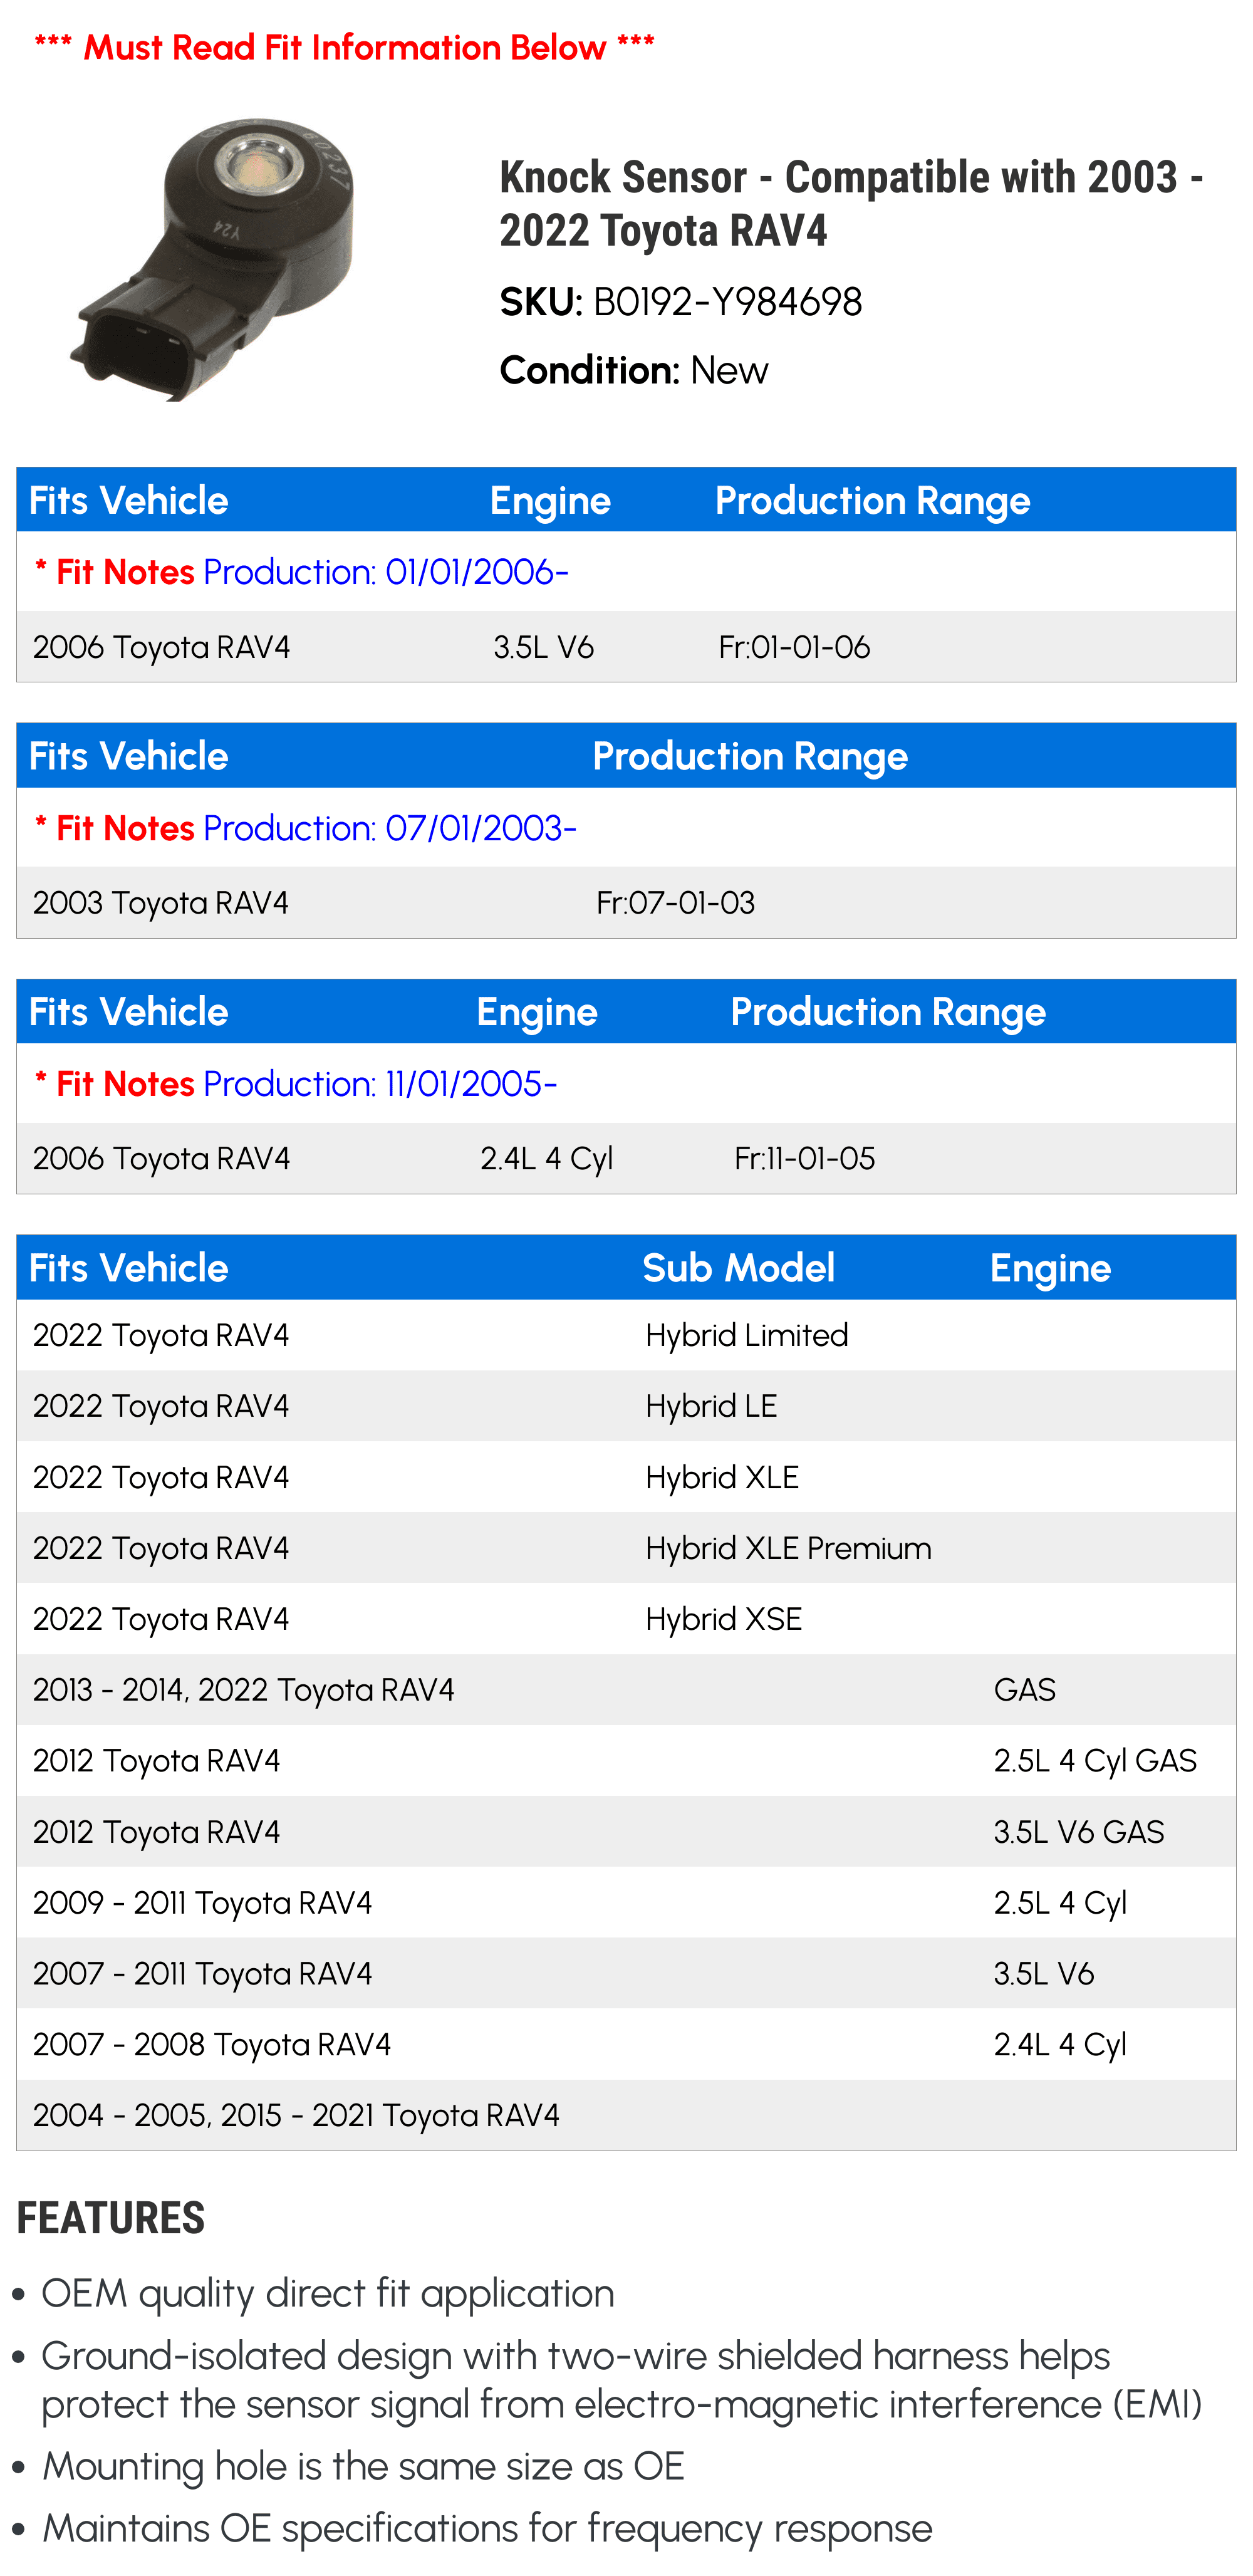Select the 2013 - 2014, 2022 Toyota RAV4 GAS row

626,1690
